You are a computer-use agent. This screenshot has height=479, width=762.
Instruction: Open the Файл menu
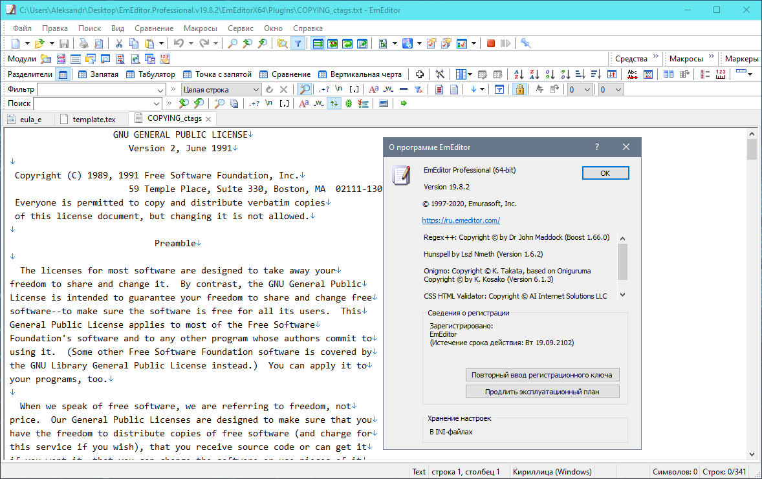(23, 28)
